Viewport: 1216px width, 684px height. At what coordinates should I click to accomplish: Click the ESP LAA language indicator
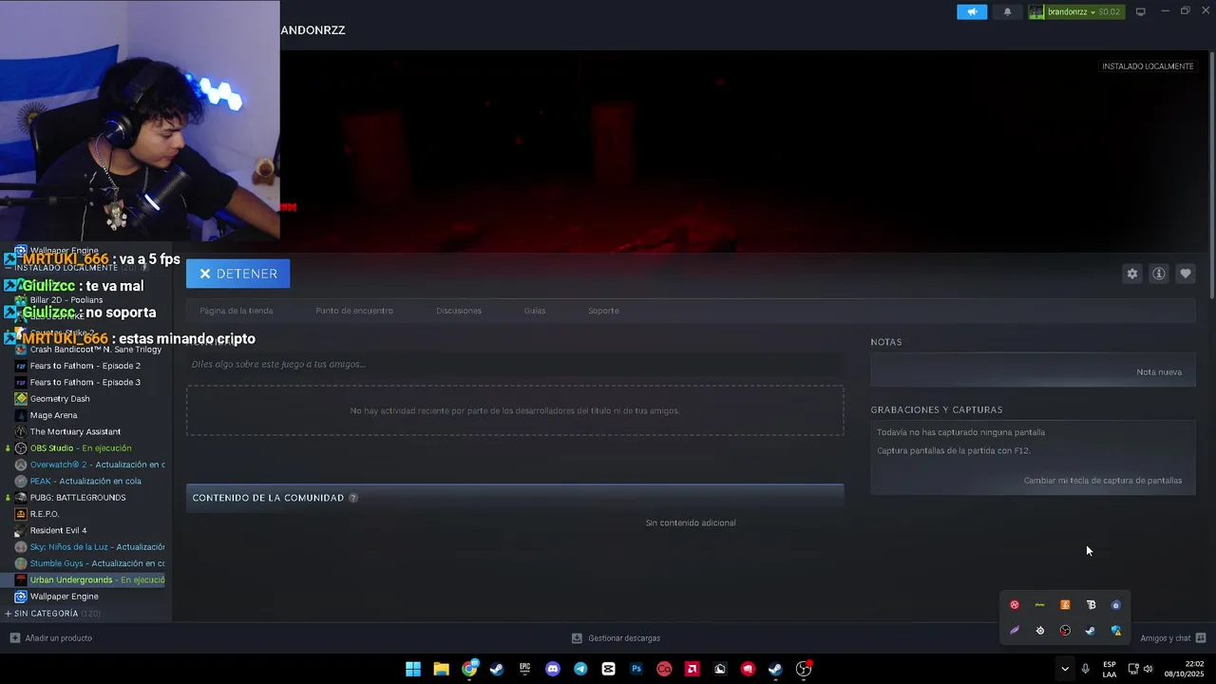[1110, 669]
